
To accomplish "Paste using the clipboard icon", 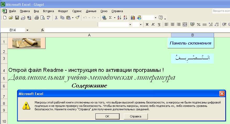I will pos(68,18).
